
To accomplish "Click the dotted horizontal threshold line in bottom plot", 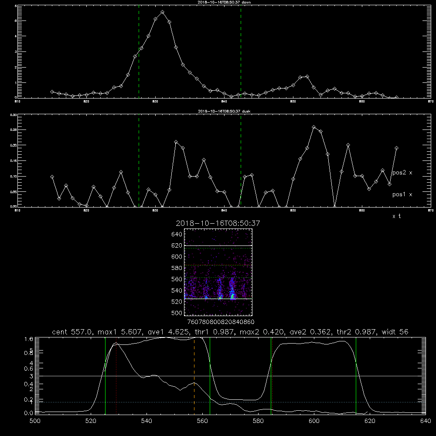I will tap(230, 402).
